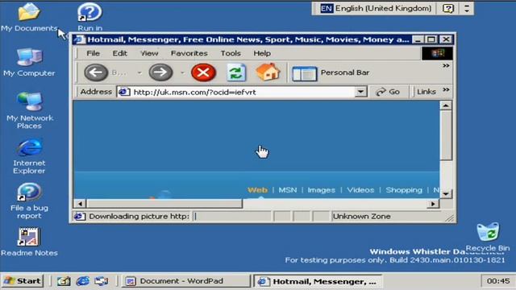Click the vertical scrollbar thumb
Viewport: 516px width, 290px height.
click(446, 135)
